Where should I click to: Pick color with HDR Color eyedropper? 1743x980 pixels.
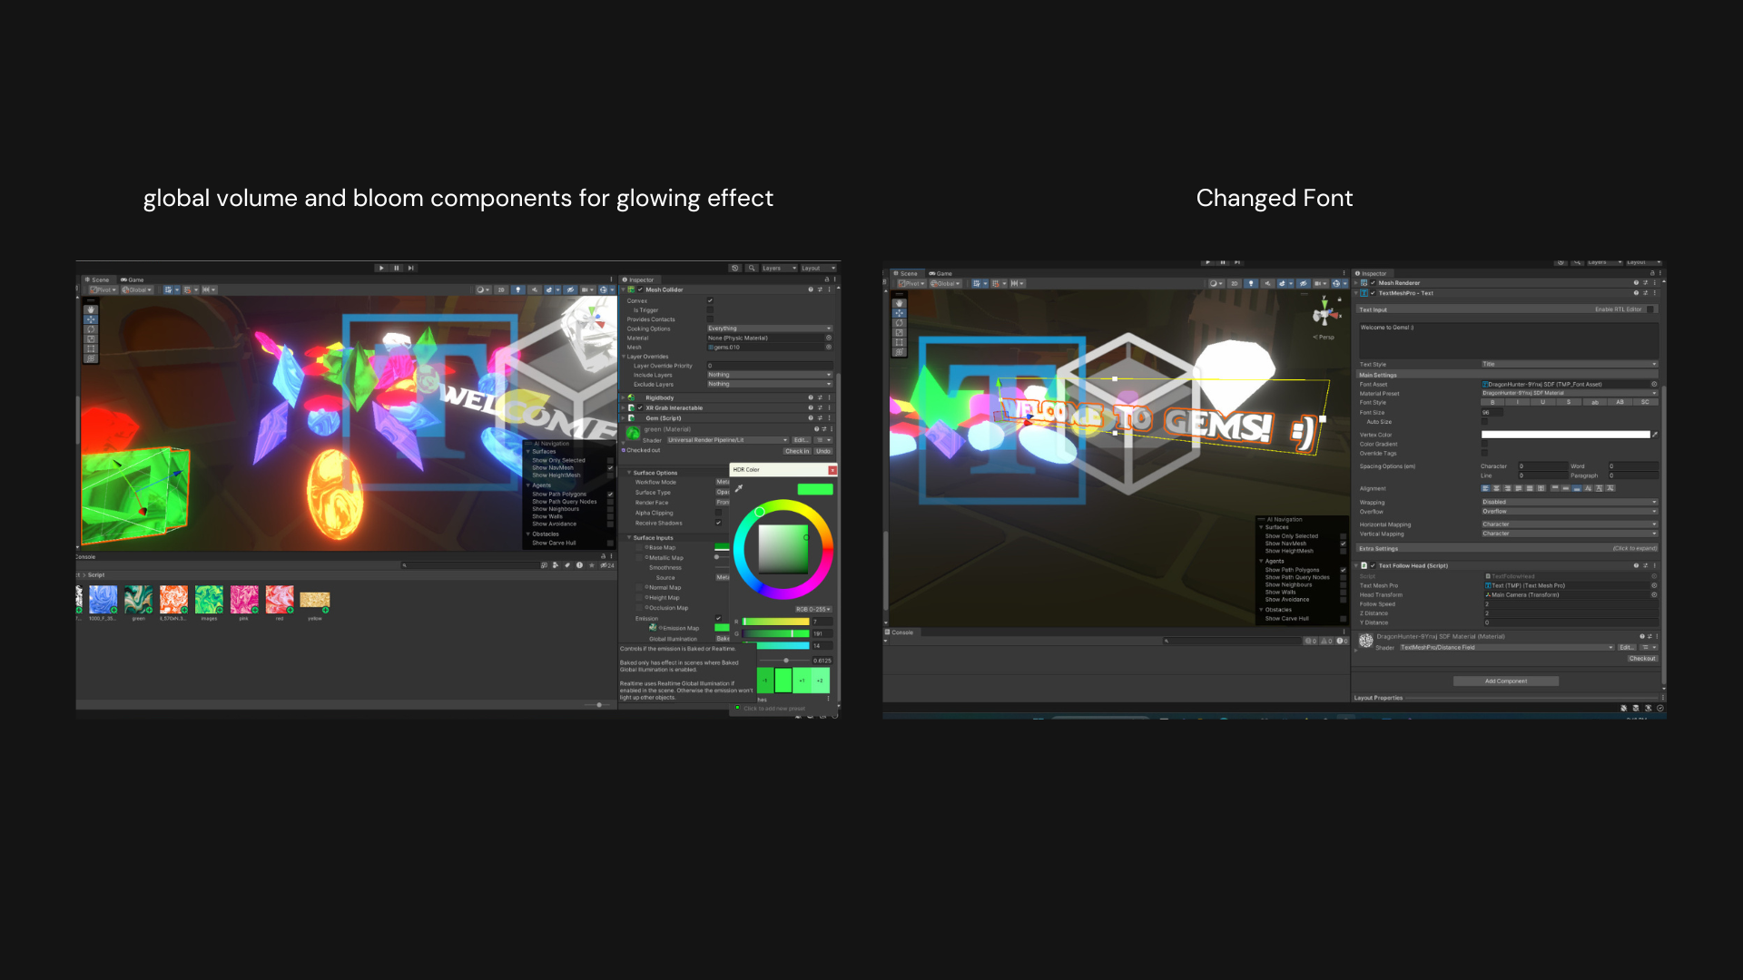(x=739, y=488)
